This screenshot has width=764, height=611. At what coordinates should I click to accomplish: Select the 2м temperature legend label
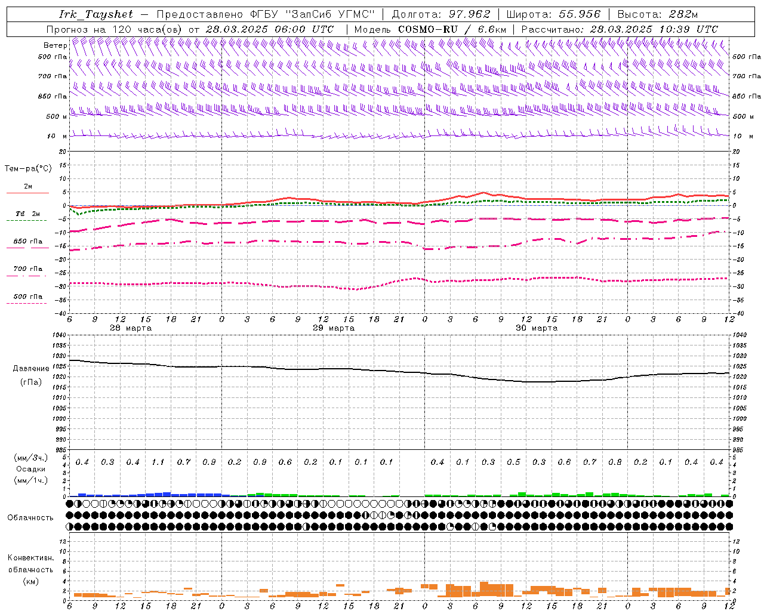[28, 186]
